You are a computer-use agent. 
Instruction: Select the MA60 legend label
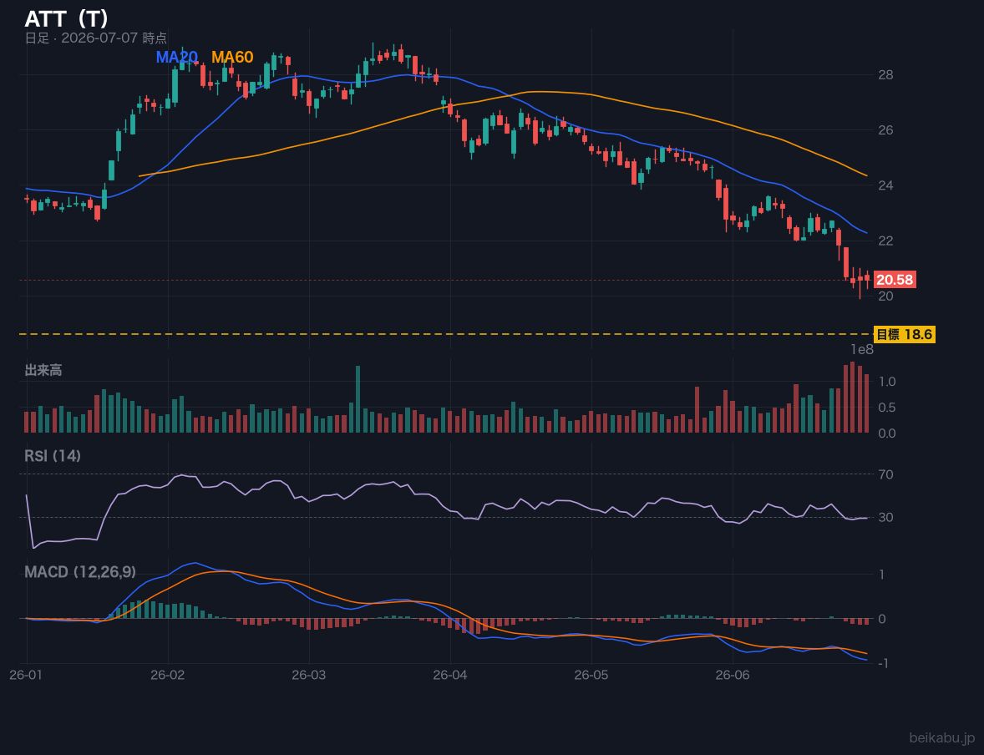[232, 57]
